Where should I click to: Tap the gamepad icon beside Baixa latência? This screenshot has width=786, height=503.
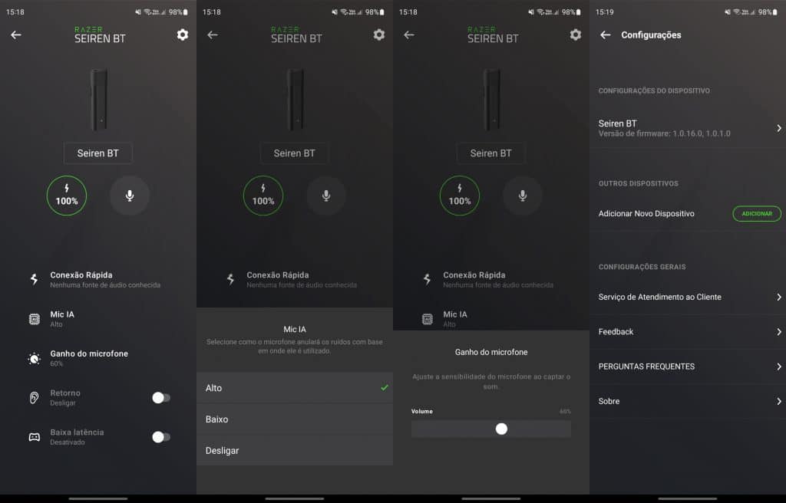point(34,437)
